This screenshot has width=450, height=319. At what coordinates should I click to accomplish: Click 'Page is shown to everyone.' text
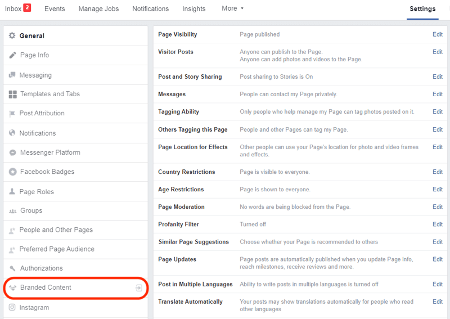coord(275,190)
